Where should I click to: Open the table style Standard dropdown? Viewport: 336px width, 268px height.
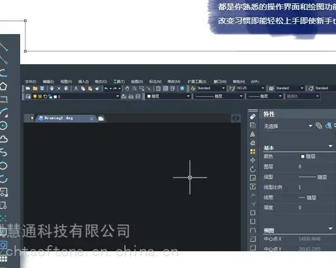[290, 88]
